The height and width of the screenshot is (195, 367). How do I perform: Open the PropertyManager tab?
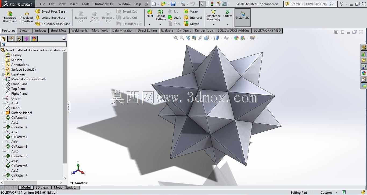click(11, 39)
